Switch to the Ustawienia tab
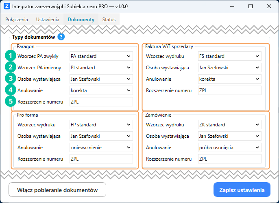Screen dimensions: 279x203 (48, 20)
